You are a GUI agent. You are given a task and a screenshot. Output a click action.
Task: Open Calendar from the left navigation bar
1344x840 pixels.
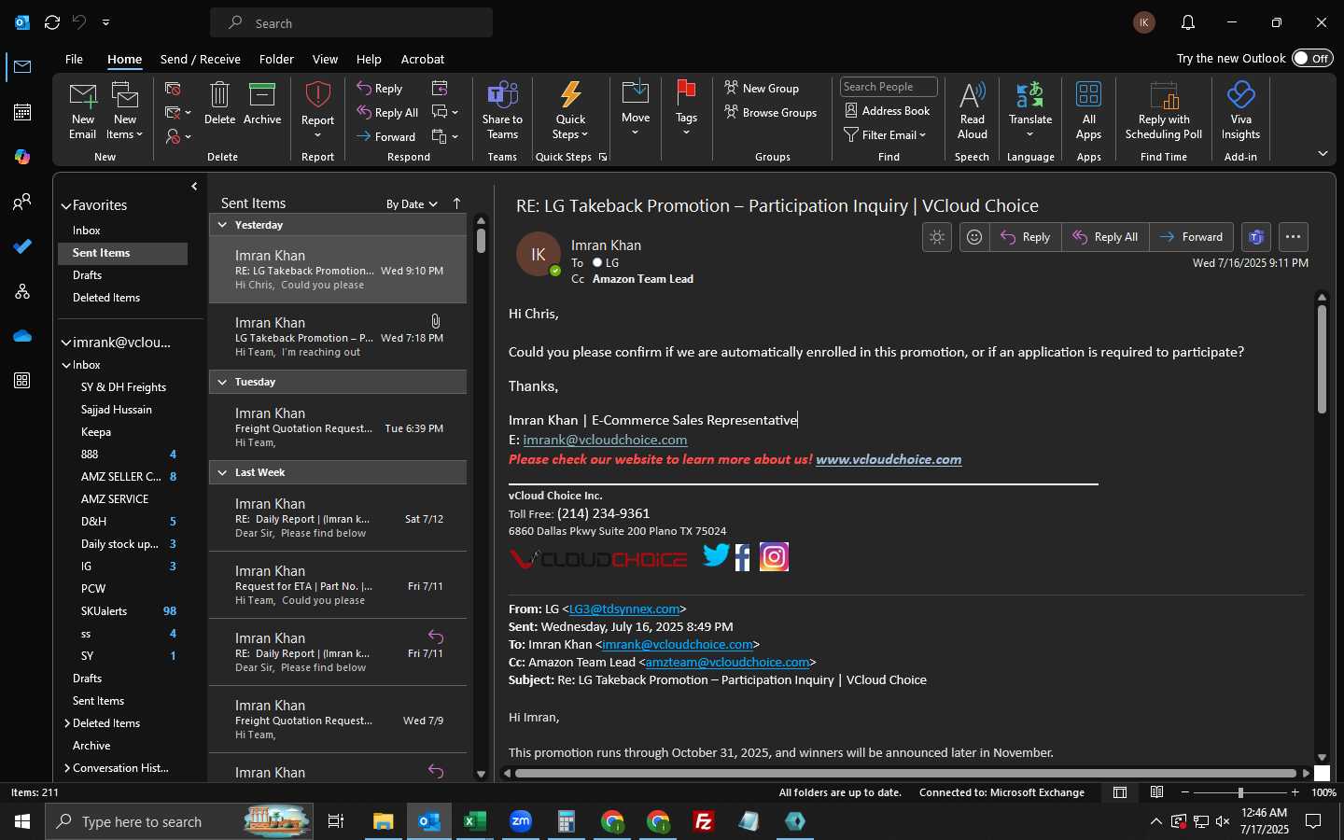tap(22, 112)
